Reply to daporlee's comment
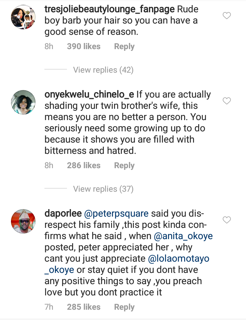 (124, 307)
